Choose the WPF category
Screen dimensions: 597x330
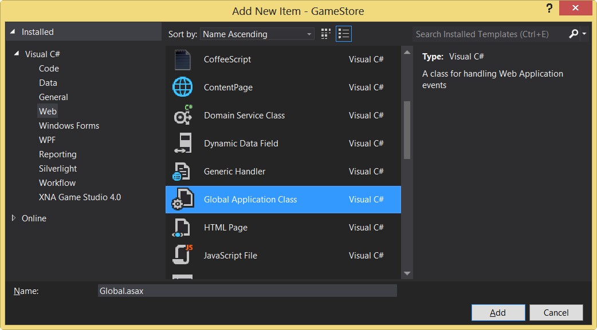(47, 140)
